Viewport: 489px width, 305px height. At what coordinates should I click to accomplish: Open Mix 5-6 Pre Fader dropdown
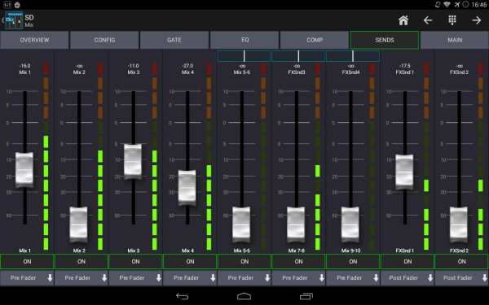[x=244, y=278]
